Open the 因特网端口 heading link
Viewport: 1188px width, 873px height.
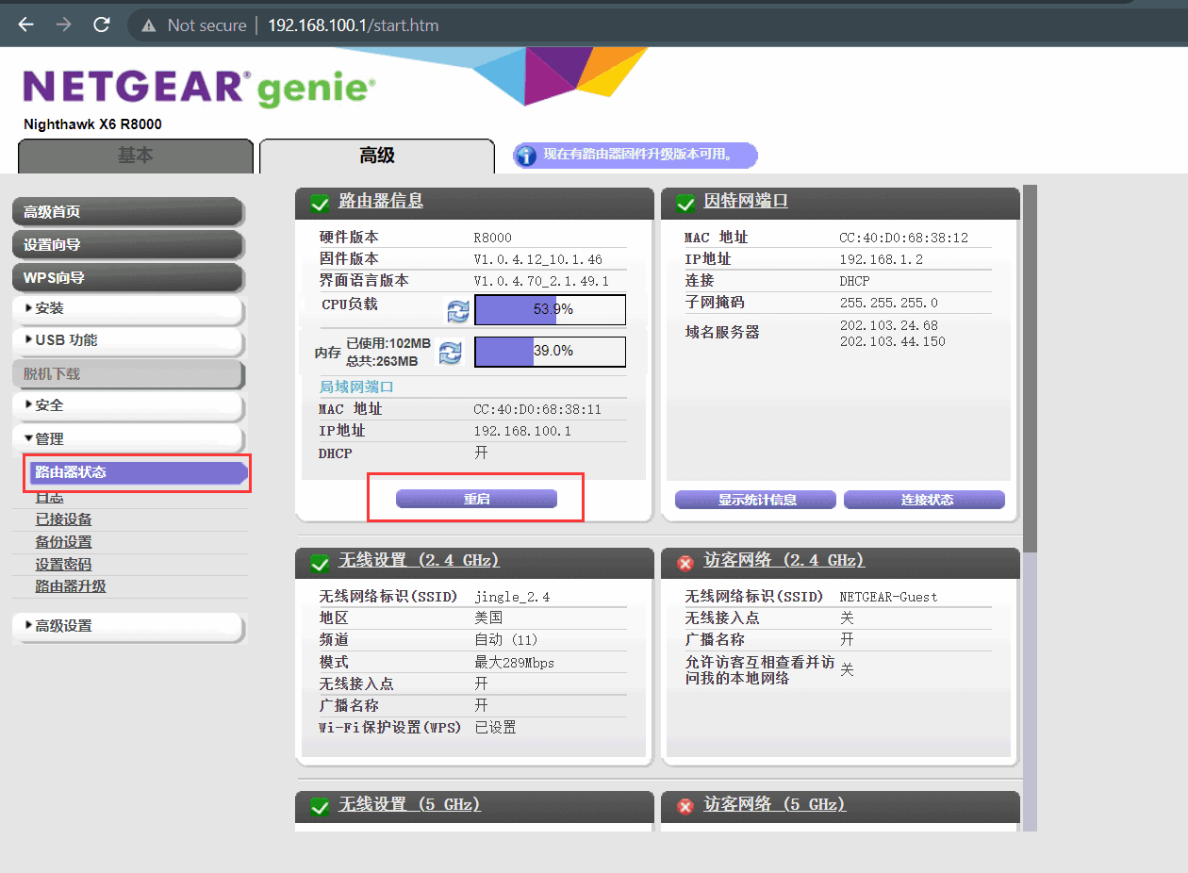coord(746,201)
